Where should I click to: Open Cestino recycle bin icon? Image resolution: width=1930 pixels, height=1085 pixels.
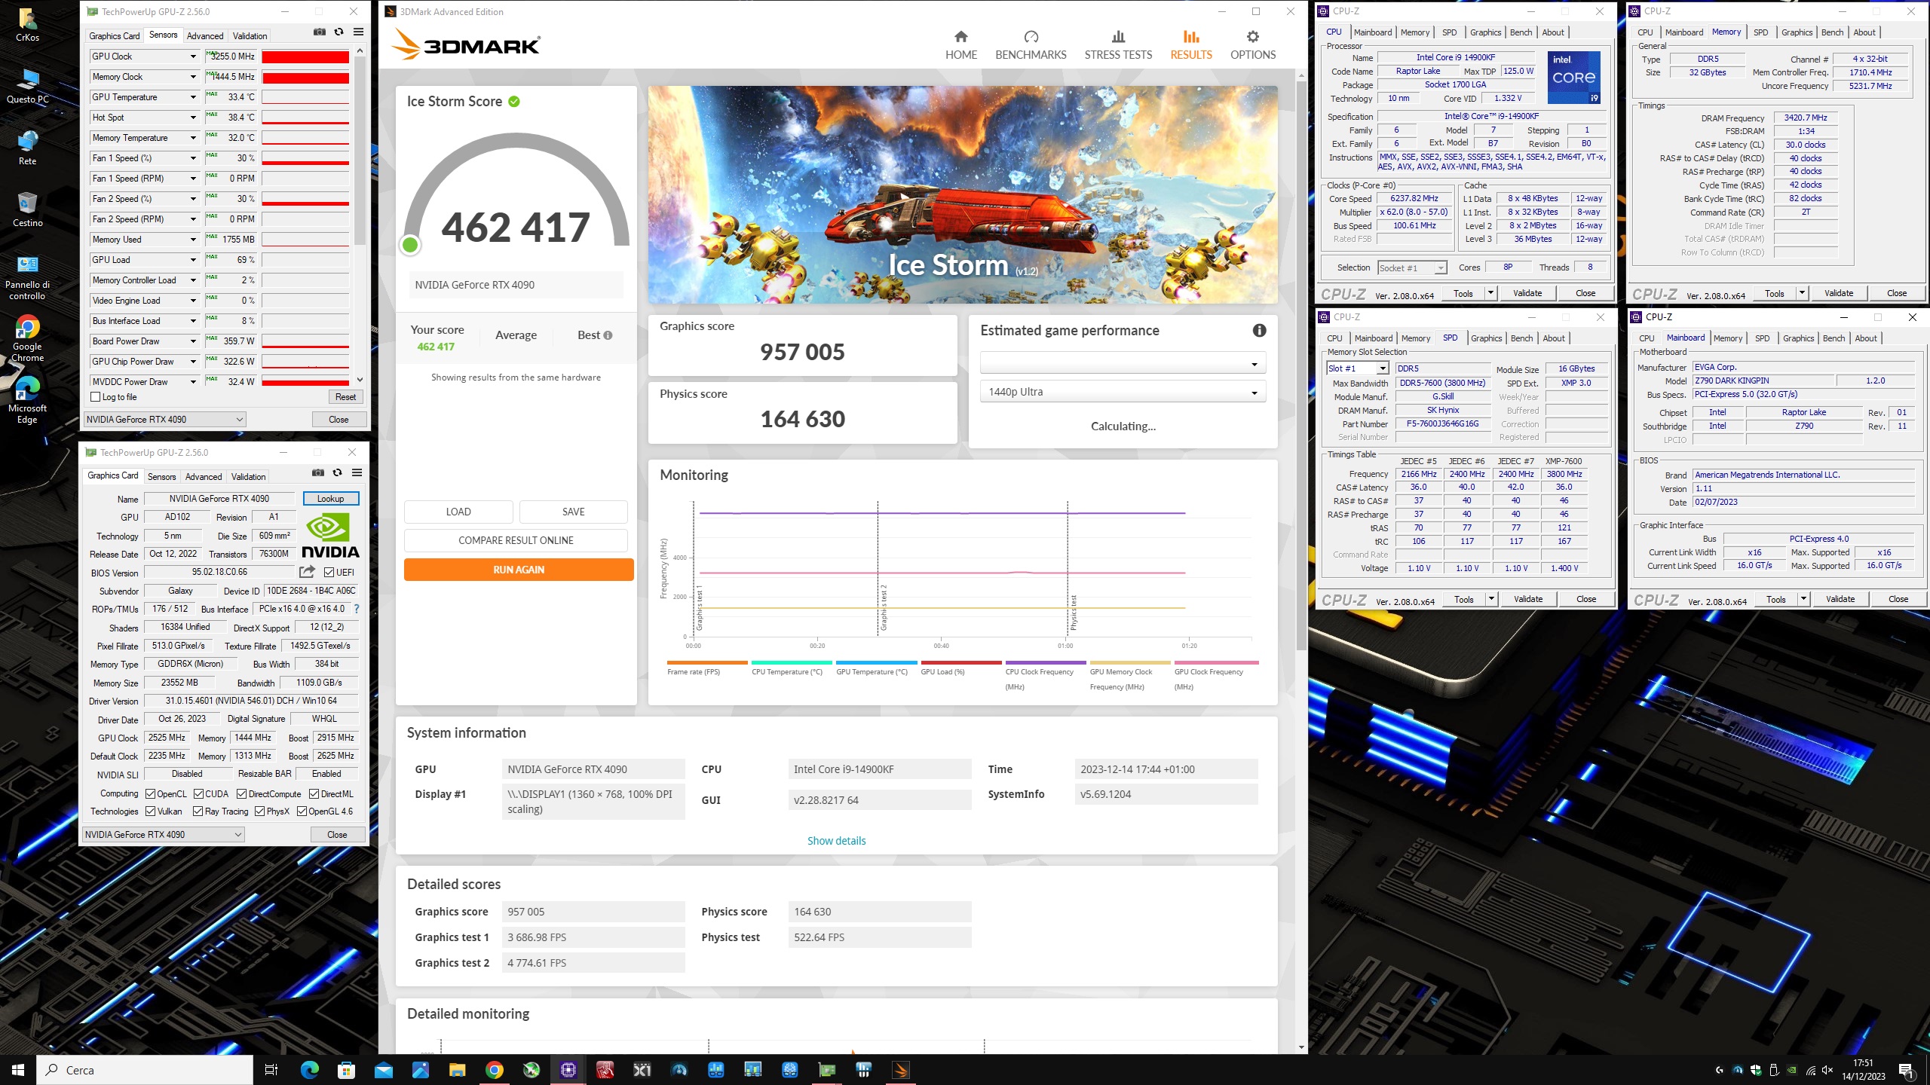pos(27,209)
